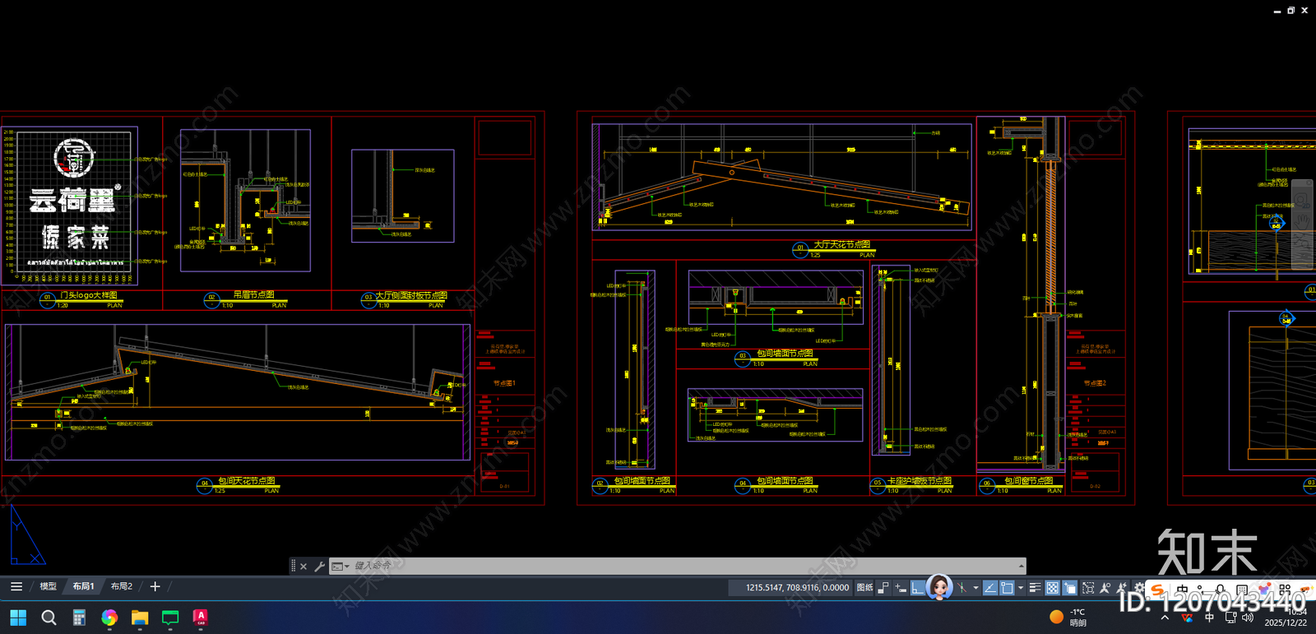
Task: Open the green chat taskbar app
Action: (170, 618)
